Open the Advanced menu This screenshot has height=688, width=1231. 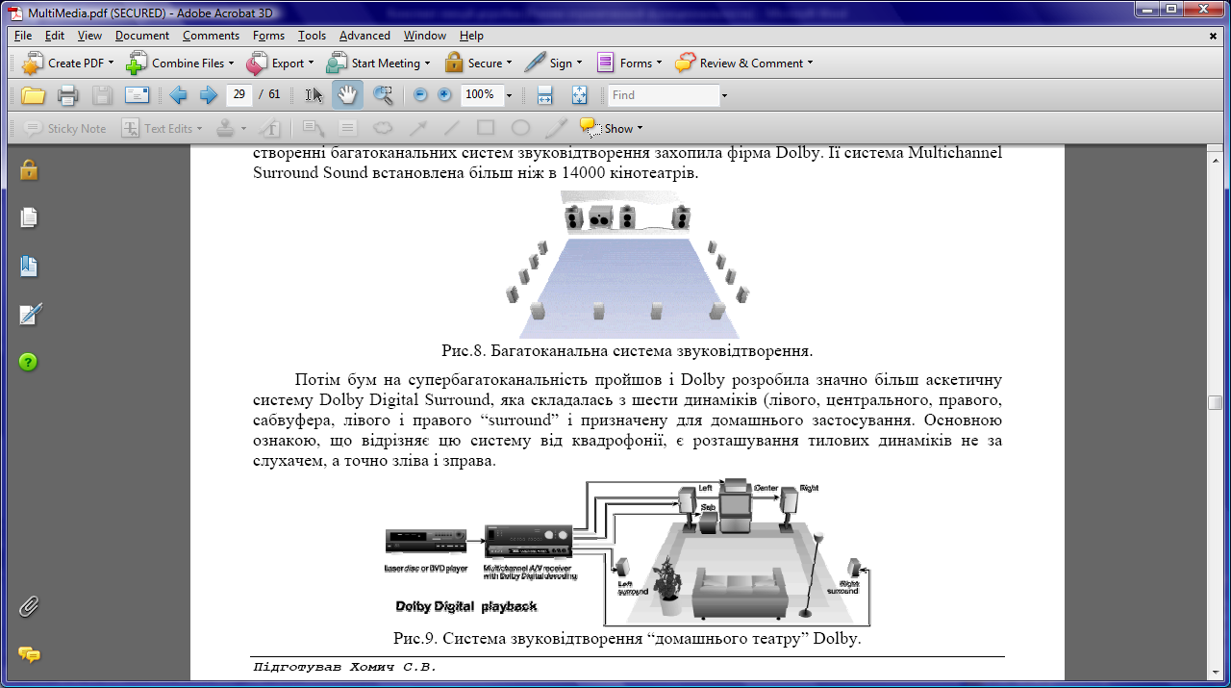pyautogui.click(x=364, y=36)
